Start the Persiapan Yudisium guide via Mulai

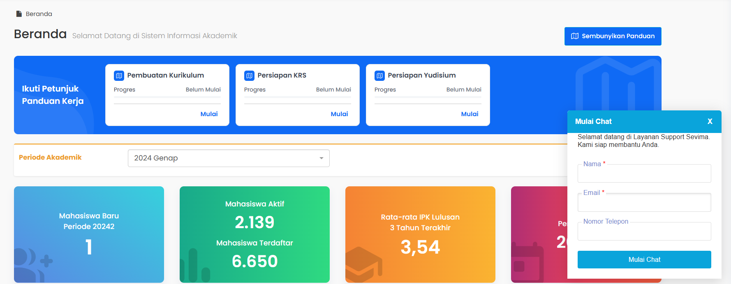tap(470, 114)
